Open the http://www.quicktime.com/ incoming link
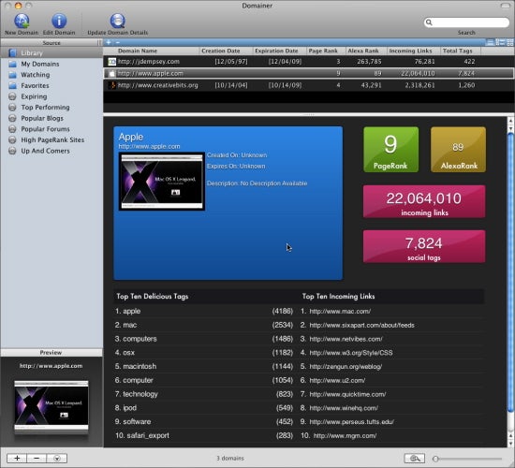Screen dimensions: 515x468 (347, 394)
